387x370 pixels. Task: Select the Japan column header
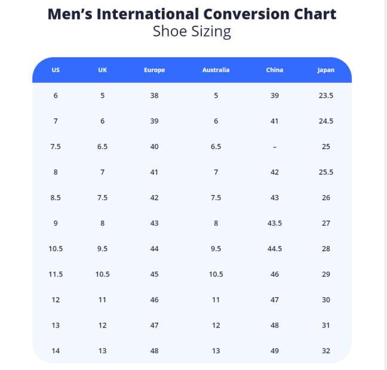click(325, 70)
